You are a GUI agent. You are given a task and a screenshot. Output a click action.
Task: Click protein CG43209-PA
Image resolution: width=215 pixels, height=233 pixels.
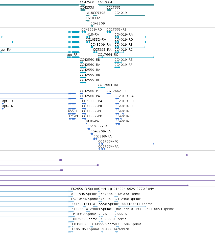(101, 131)
